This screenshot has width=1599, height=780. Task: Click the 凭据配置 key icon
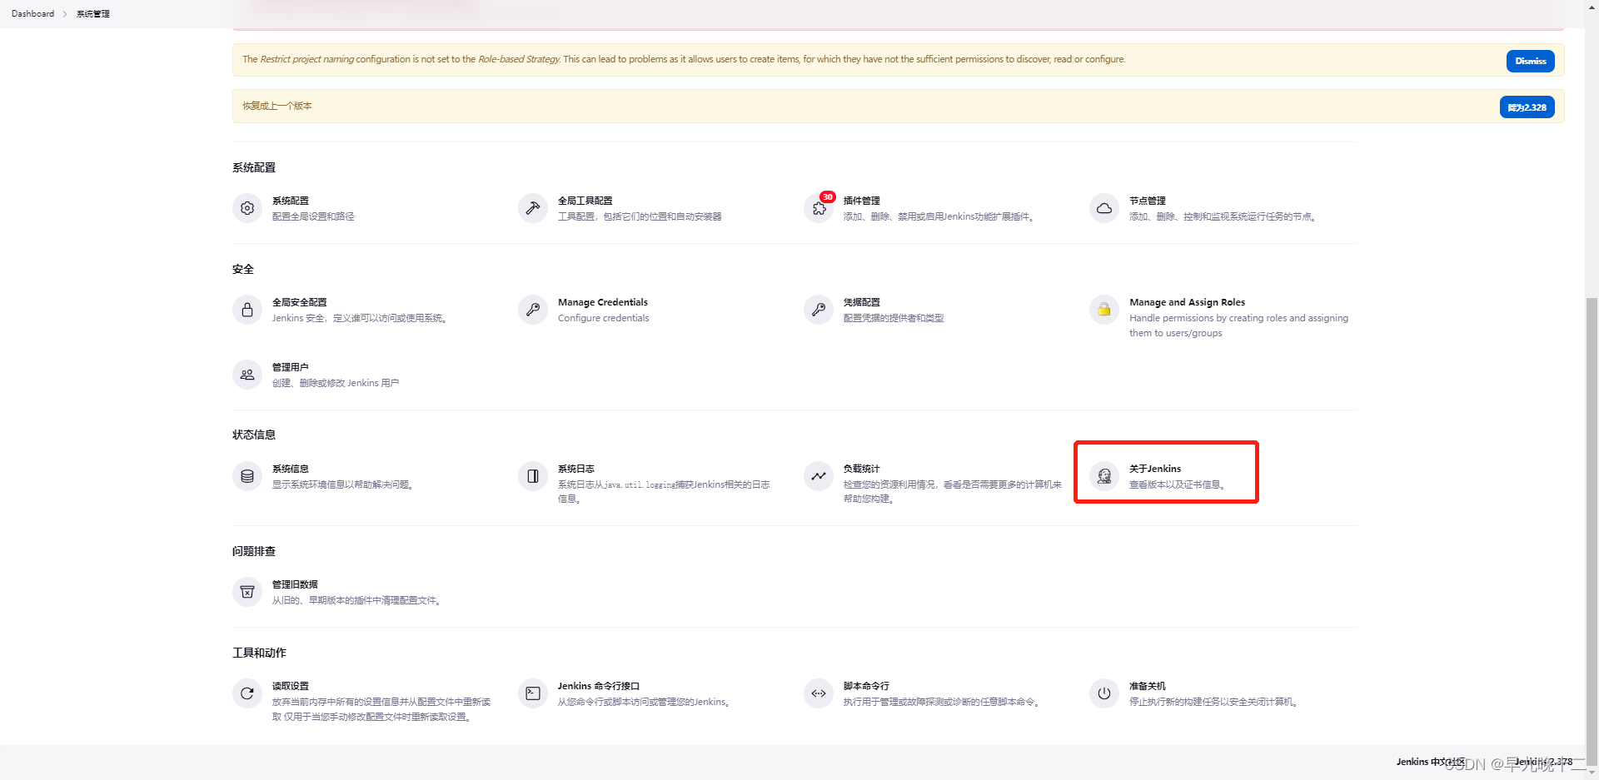click(819, 310)
